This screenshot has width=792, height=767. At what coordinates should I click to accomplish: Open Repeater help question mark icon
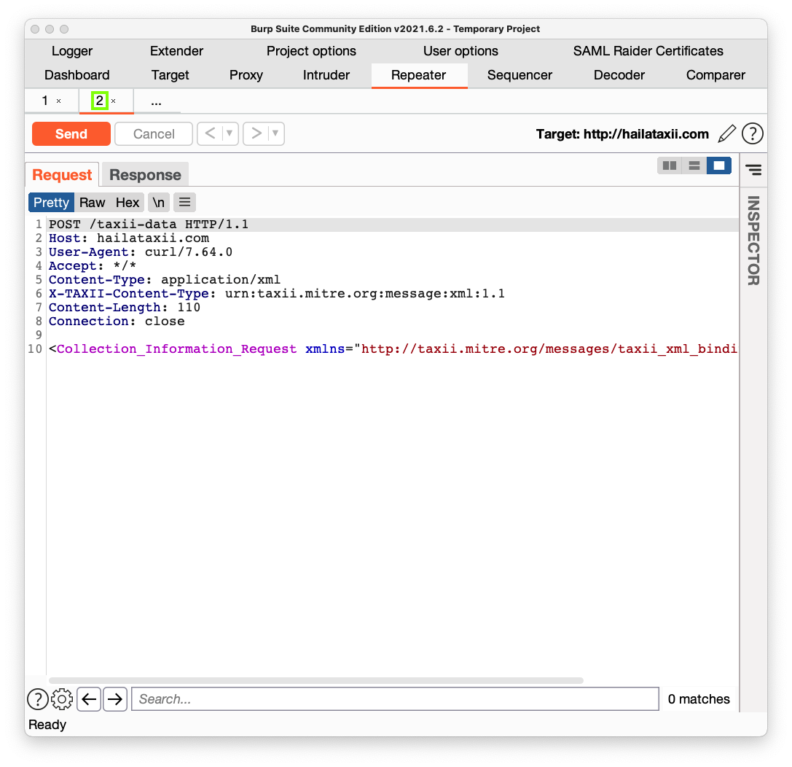tap(752, 134)
